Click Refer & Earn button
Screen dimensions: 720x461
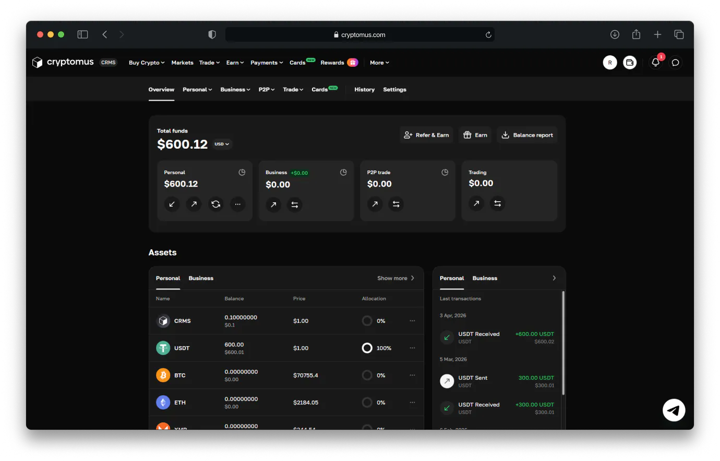426,135
